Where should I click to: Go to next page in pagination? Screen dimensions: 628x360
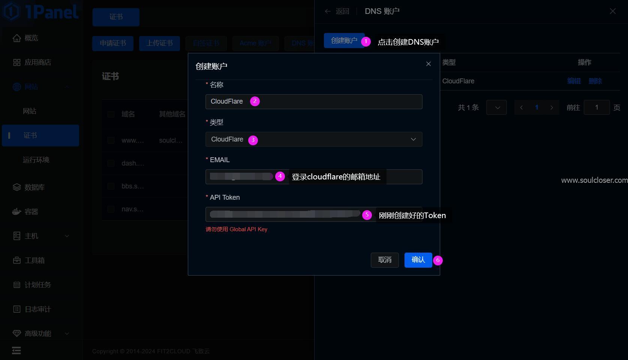[x=552, y=107]
